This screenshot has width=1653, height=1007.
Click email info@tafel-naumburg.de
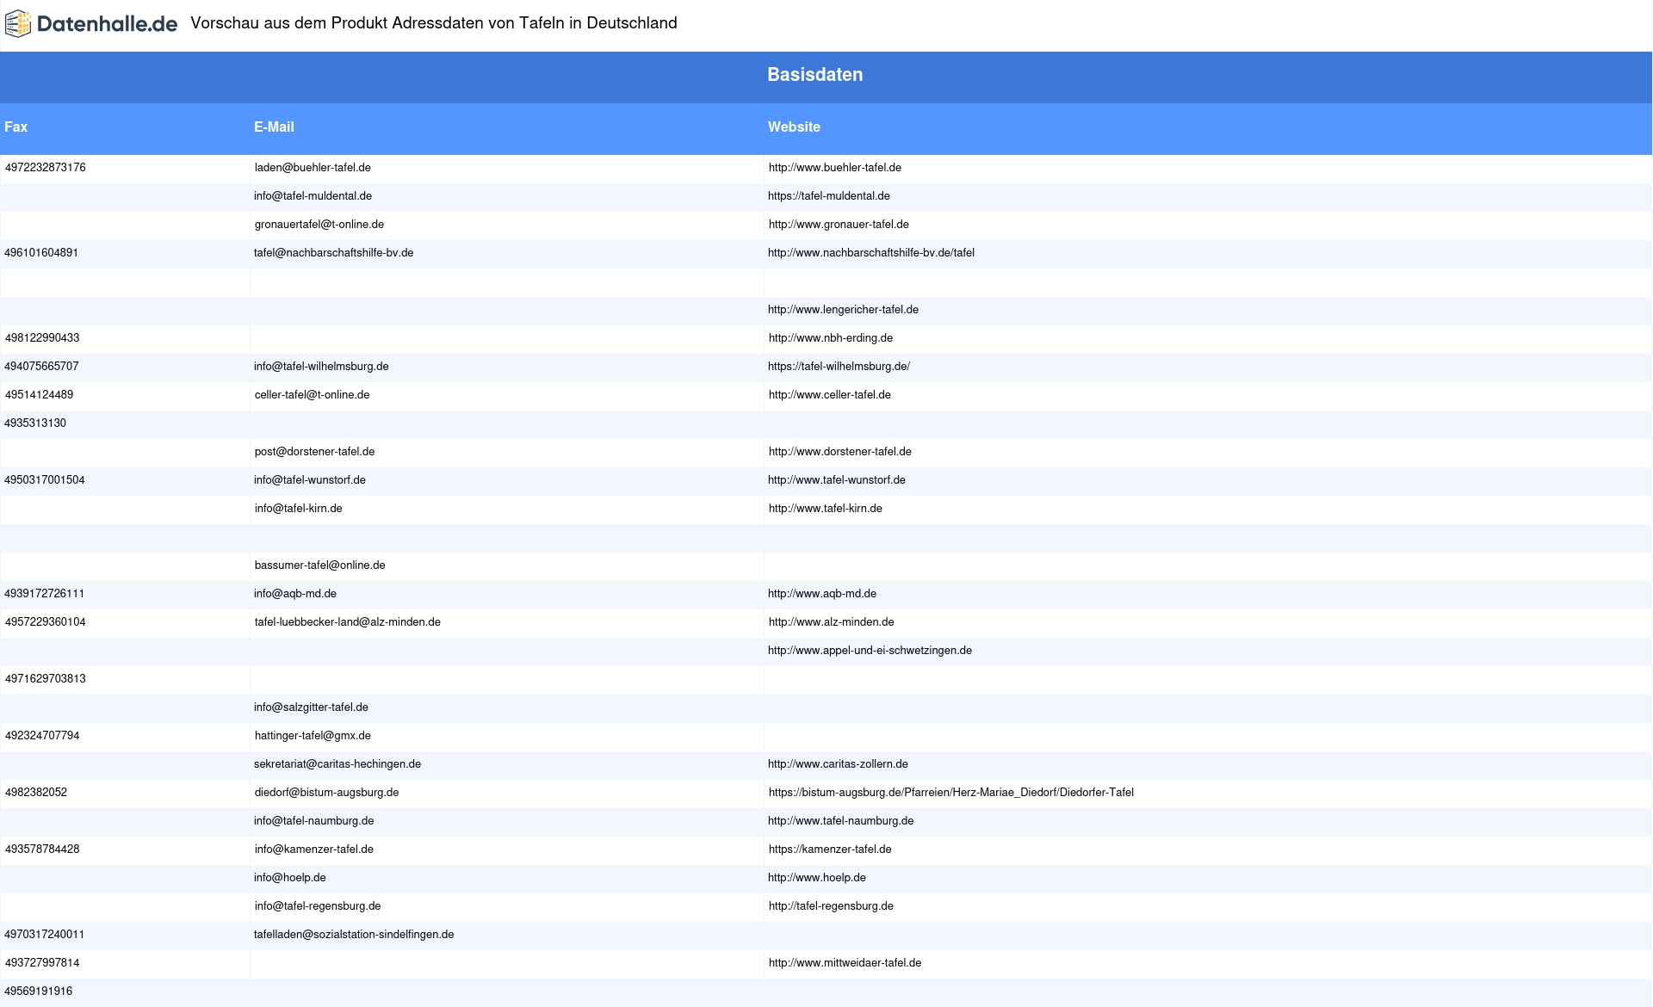(x=313, y=821)
